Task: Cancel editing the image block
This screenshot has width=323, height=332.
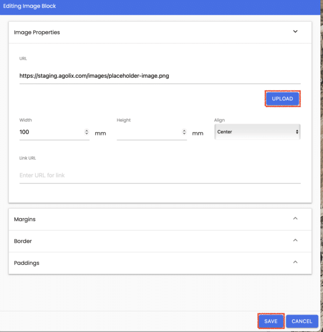Action: (302, 321)
